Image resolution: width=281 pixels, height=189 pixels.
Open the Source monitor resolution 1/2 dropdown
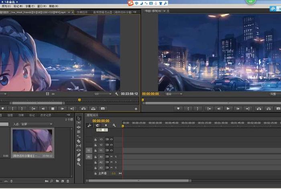103,94
